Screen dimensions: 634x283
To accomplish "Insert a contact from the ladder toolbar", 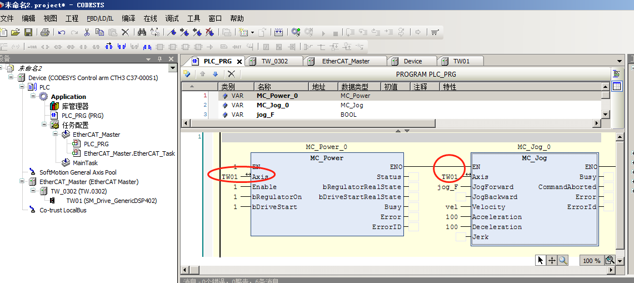I will coord(83,47).
